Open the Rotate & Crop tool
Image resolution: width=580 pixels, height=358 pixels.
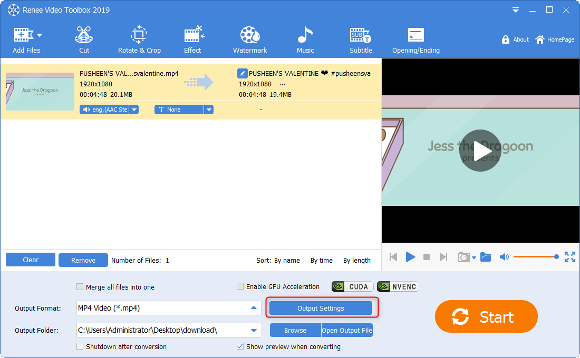(x=139, y=40)
